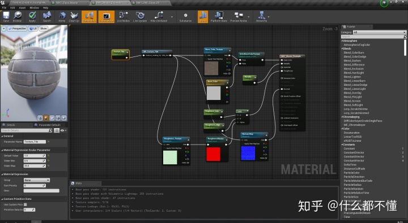
Task: Collapse the General section
Action: tap(2, 136)
